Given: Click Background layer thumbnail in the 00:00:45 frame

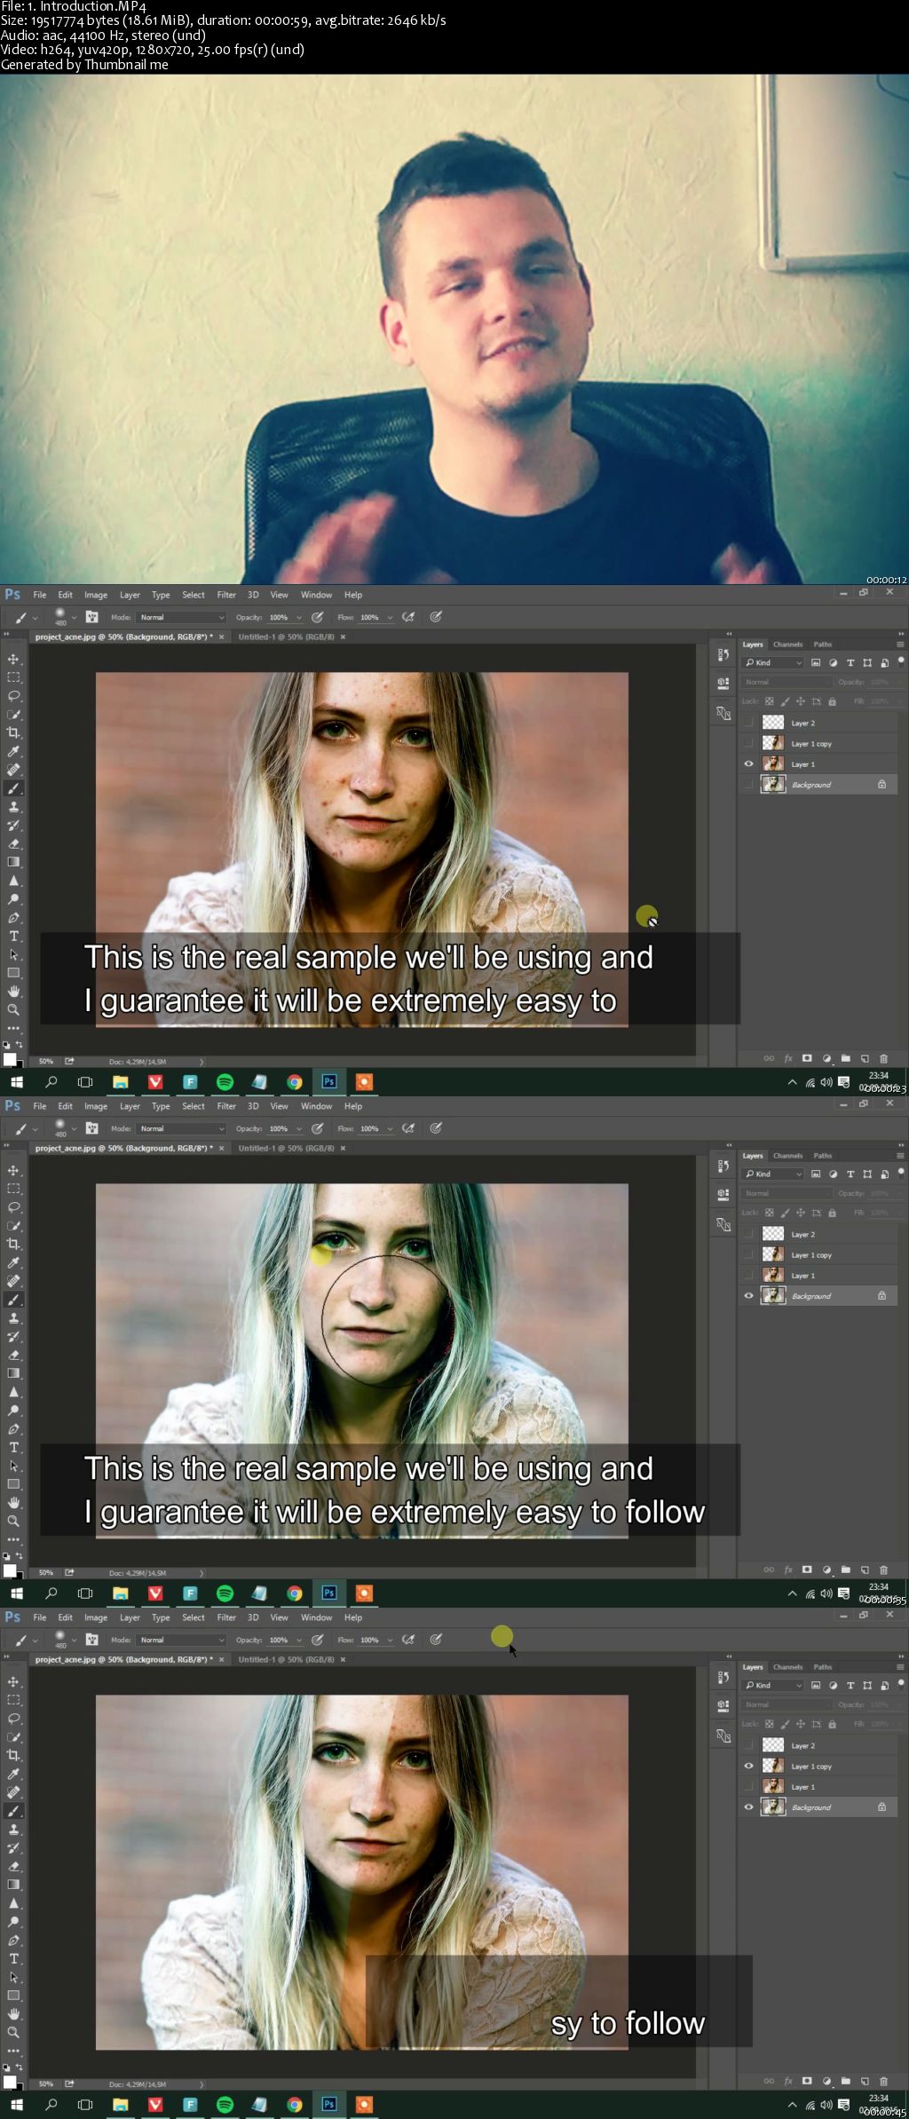Looking at the screenshot, I should 773,1807.
